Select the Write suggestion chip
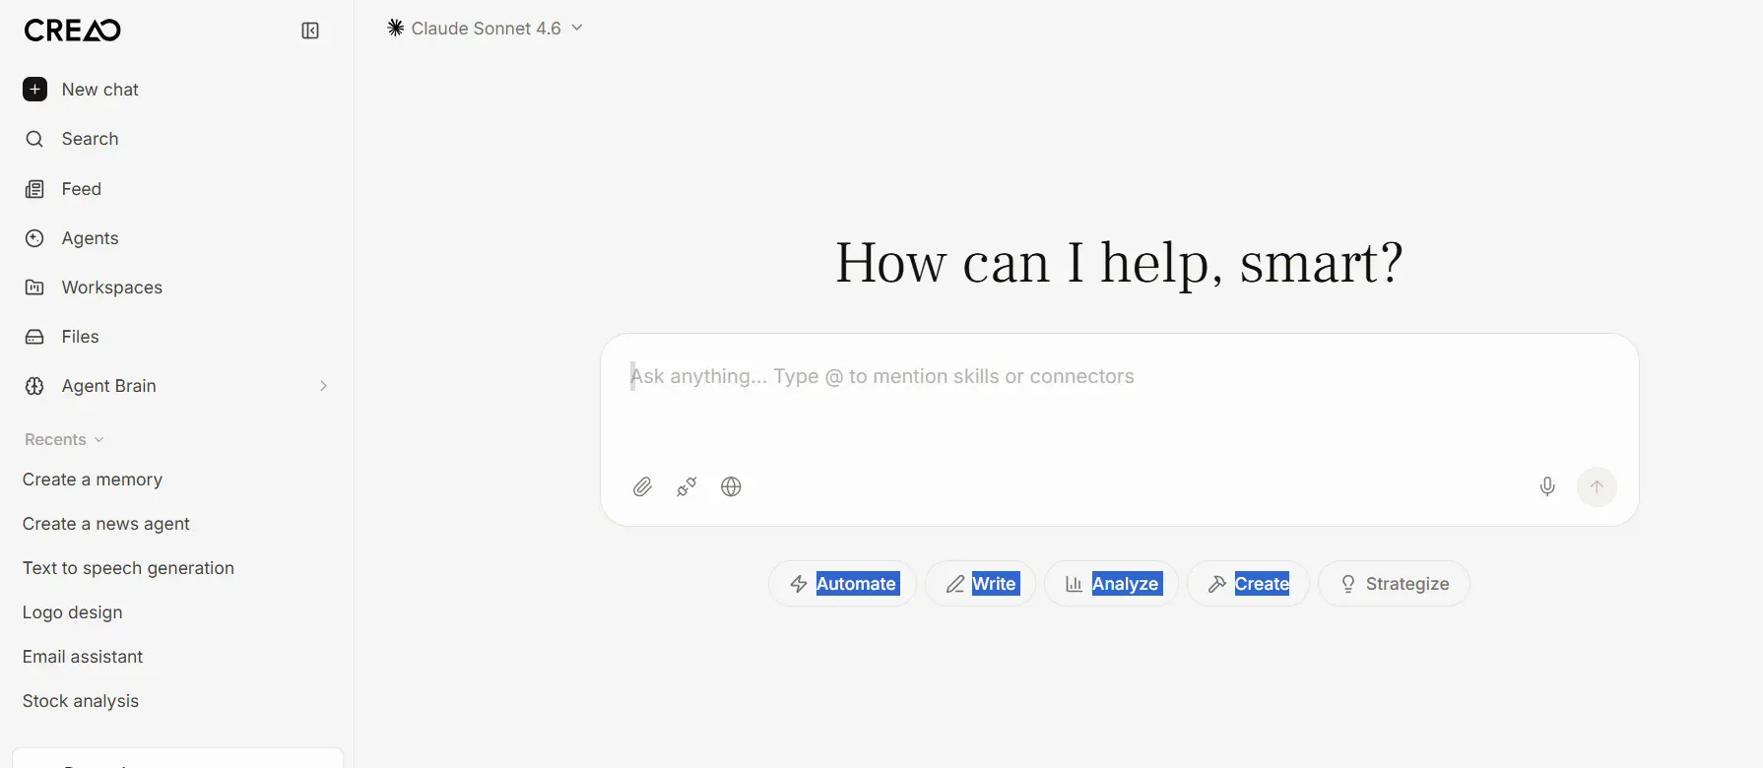Screen dimensions: 1763x768 [x=980, y=584]
